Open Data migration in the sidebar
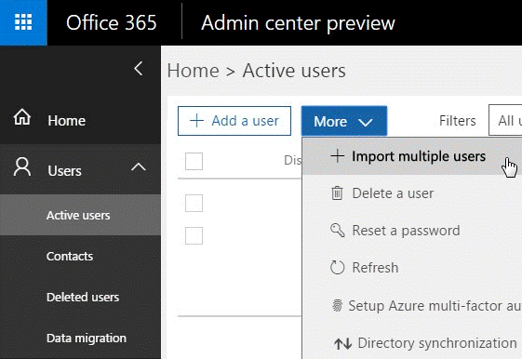522x359 pixels. [80, 338]
